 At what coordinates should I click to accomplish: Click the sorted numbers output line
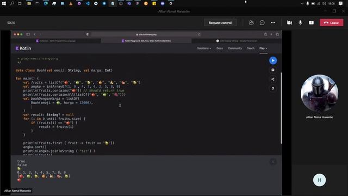(41, 172)
